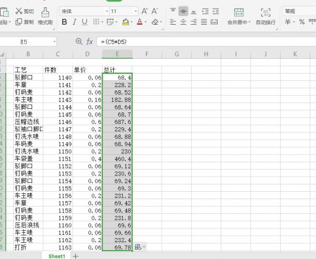Viewport: 316px width, 259px height.
Task: Open the Merge and Center dropdown arrow
Action: click(x=250, y=22)
